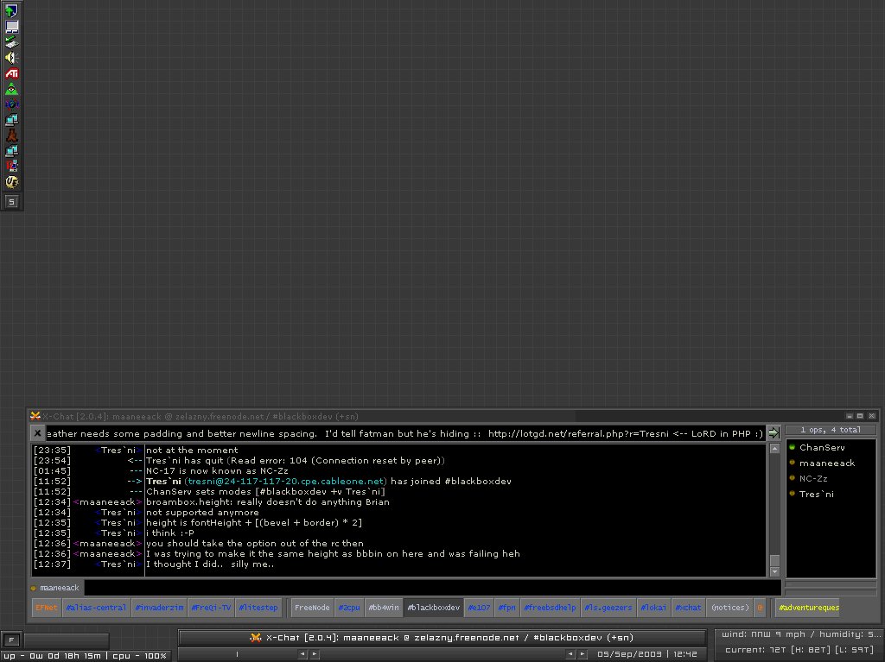Click the tresni@24-117-117-20.cpe.cableone.net hostname

(285, 481)
